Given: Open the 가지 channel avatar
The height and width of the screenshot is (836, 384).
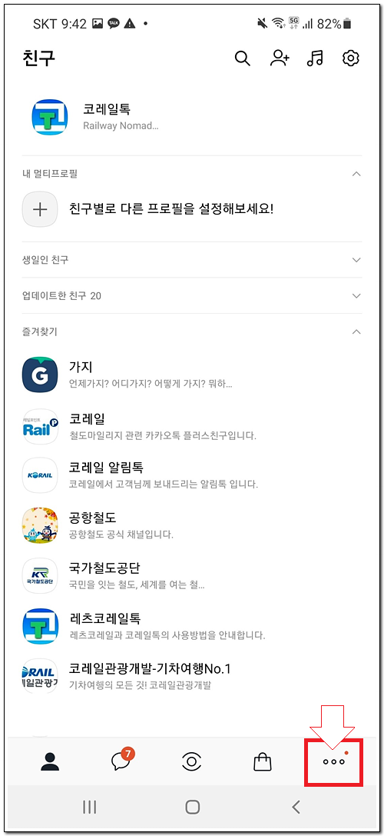Looking at the screenshot, I should click(x=40, y=375).
